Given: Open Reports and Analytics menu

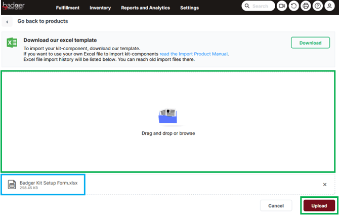Looking at the screenshot, I should 145,8.
